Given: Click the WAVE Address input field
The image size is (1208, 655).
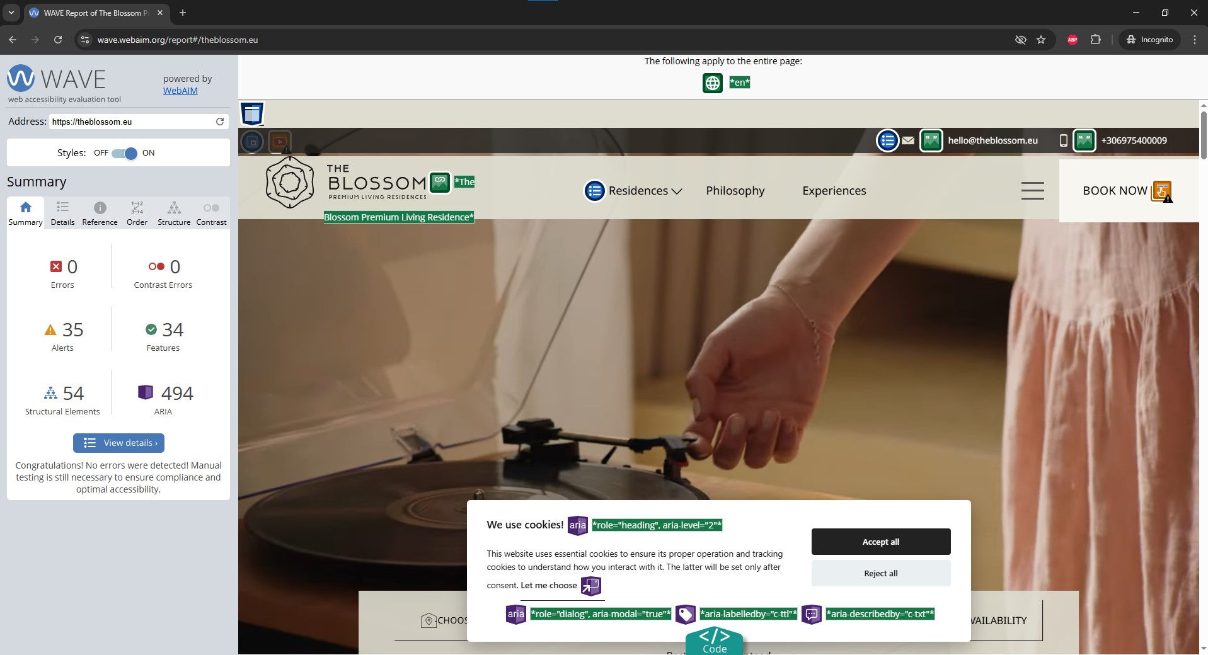Looking at the screenshot, I should (x=131, y=122).
